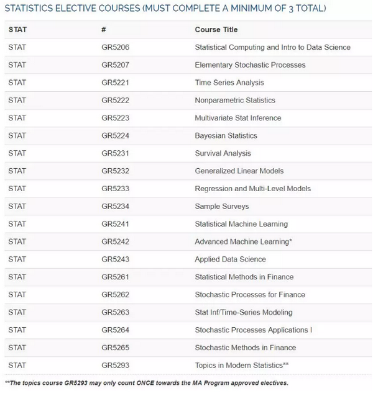Click course number GR5207
The image size is (373, 396).
[x=115, y=65]
